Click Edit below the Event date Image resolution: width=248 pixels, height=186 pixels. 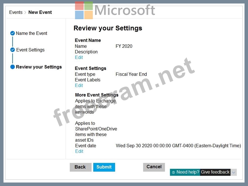coord(79,151)
